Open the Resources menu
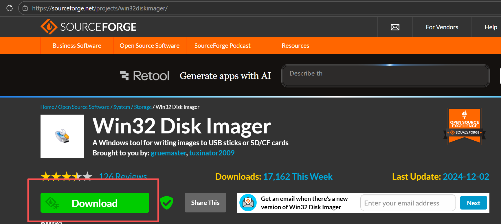This screenshot has height=224, width=501. (296, 46)
